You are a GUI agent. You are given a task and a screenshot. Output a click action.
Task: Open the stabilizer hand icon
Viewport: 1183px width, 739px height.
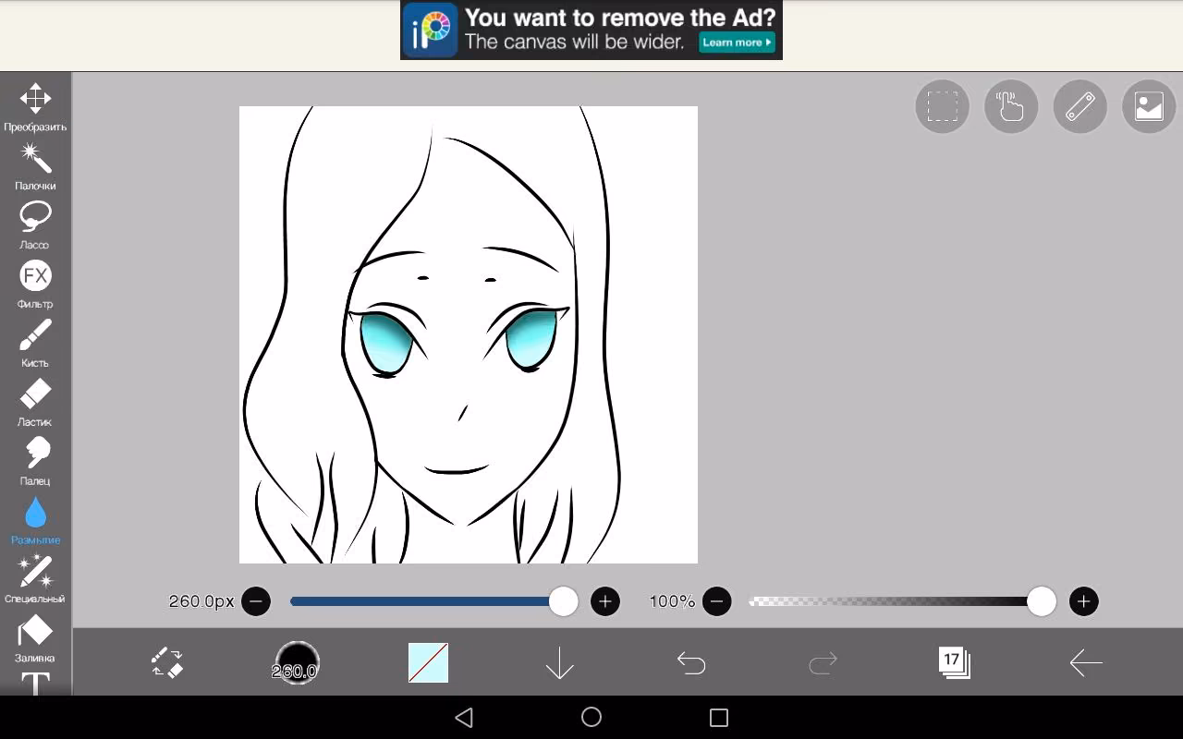tap(1011, 106)
